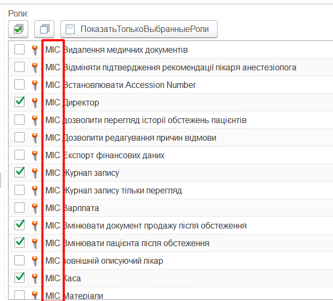333x301 pixels.
Task: Click the uncheck all roles icon button
Action: (x=44, y=29)
